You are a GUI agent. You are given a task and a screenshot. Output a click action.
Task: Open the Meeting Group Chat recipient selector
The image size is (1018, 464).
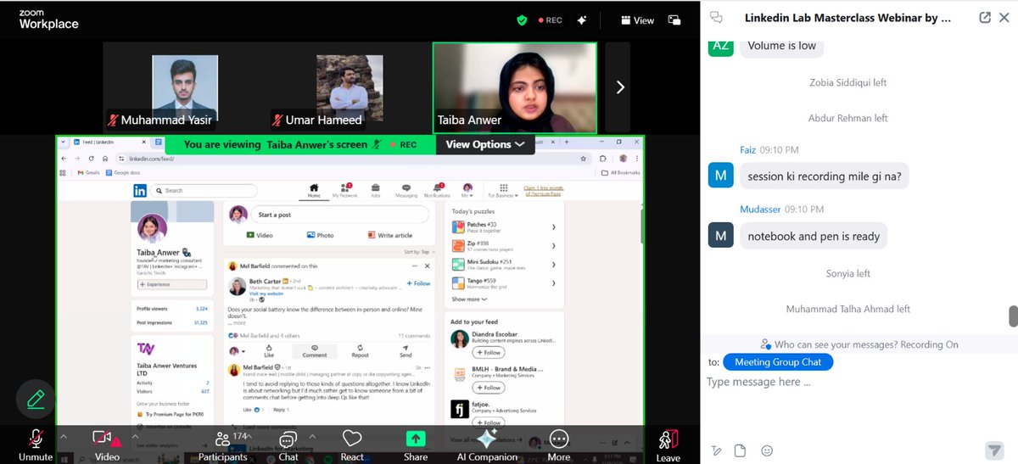click(x=779, y=362)
